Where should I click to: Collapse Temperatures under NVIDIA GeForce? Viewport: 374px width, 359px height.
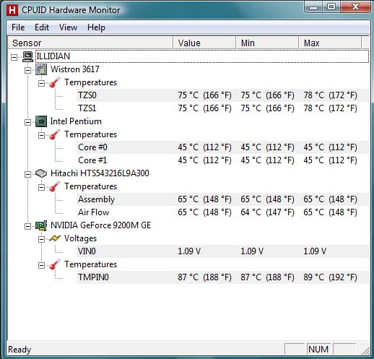click(x=41, y=265)
